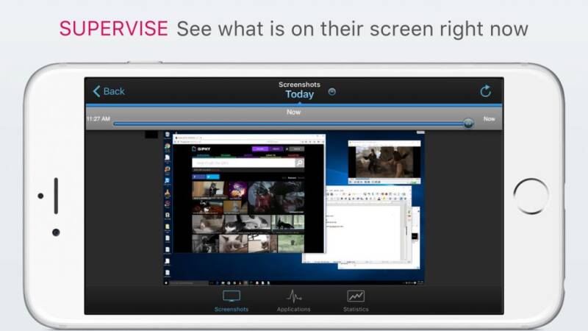Image resolution: width=588 pixels, height=331 pixels.
Task: Click the 11:27 AM start time label
Action: (98, 119)
